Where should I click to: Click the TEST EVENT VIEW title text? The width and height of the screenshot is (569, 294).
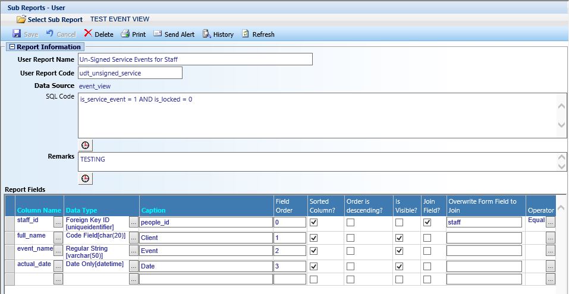[x=120, y=19]
